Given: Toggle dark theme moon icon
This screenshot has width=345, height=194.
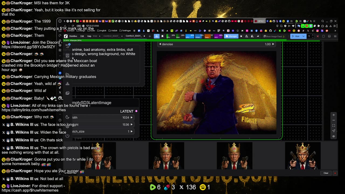Looking at the screenshot, I should [67, 117].
